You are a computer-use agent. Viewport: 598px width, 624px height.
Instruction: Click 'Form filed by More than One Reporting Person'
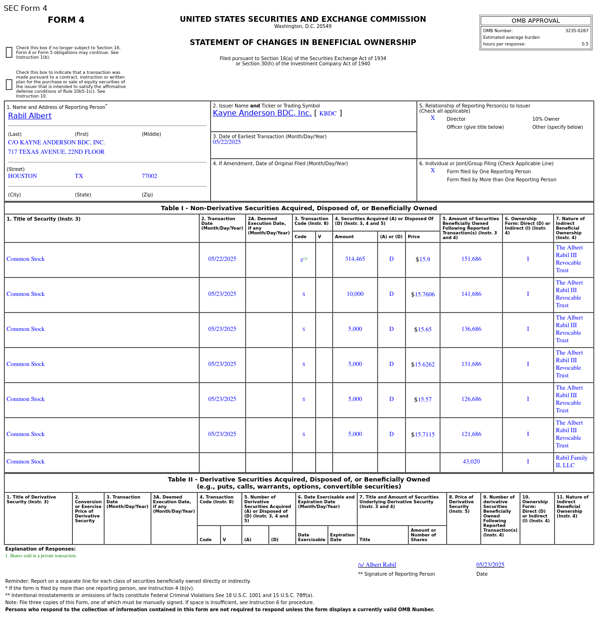point(501,180)
